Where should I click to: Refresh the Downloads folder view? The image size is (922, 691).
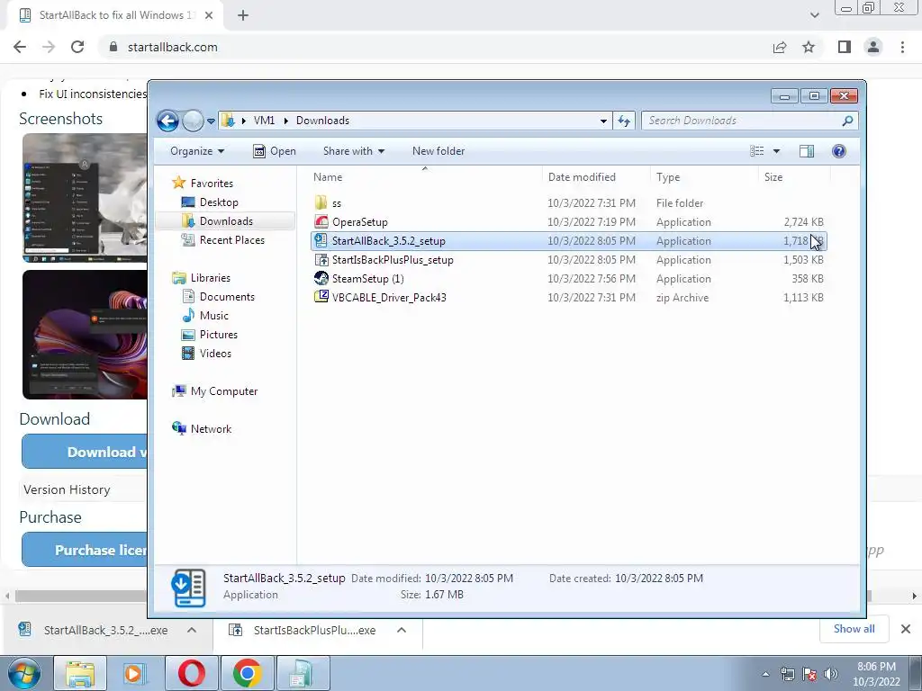[624, 121]
